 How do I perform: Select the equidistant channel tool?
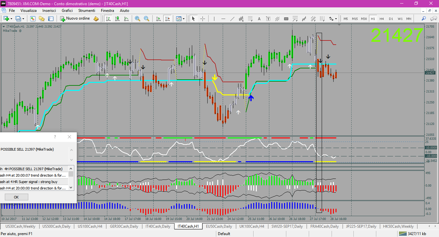tap(241, 19)
